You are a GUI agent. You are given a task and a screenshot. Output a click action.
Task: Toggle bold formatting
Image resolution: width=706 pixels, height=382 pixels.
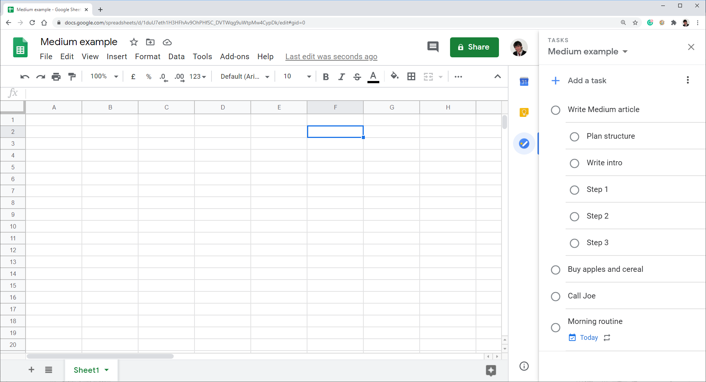tap(326, 77)
